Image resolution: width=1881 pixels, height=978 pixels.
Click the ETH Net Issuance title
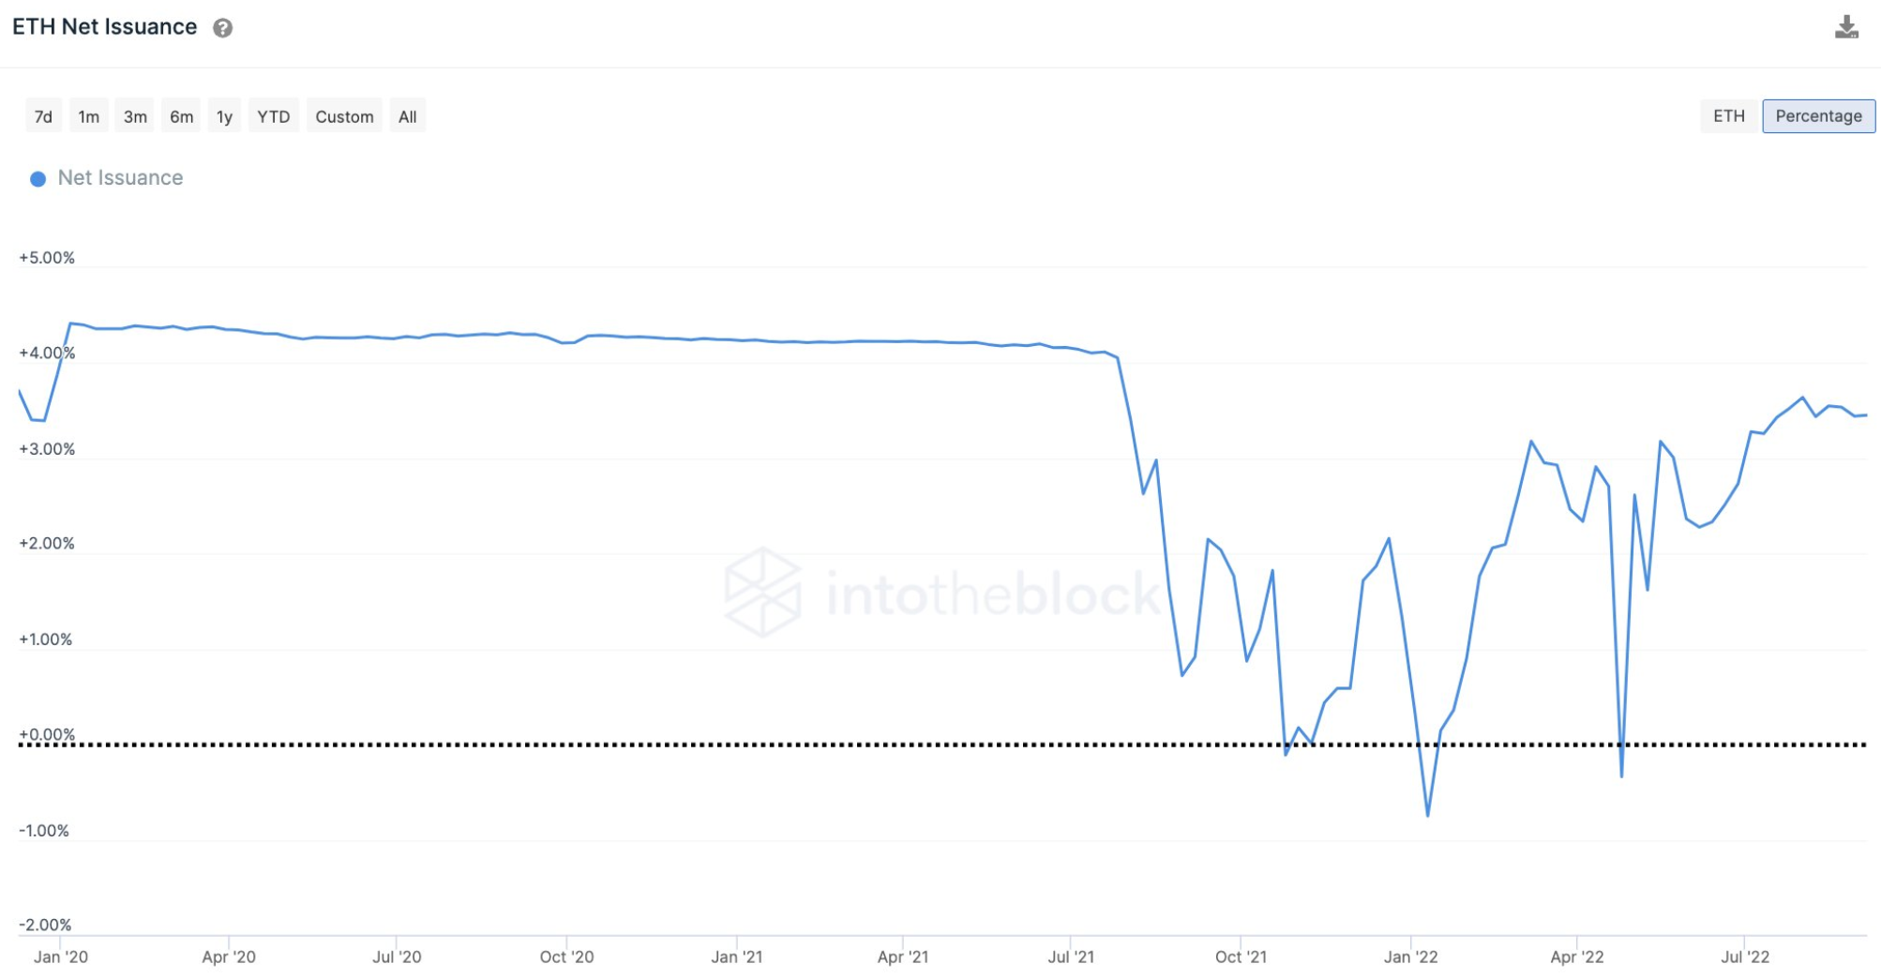tap(104, 27)
